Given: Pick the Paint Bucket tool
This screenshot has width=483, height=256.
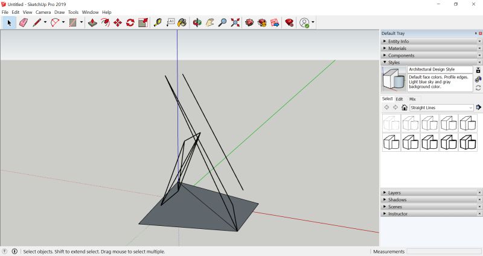Looking at the screenshot, I should (x=182, y=23).
